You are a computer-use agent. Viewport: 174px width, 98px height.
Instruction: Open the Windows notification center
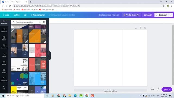point(170,96)
